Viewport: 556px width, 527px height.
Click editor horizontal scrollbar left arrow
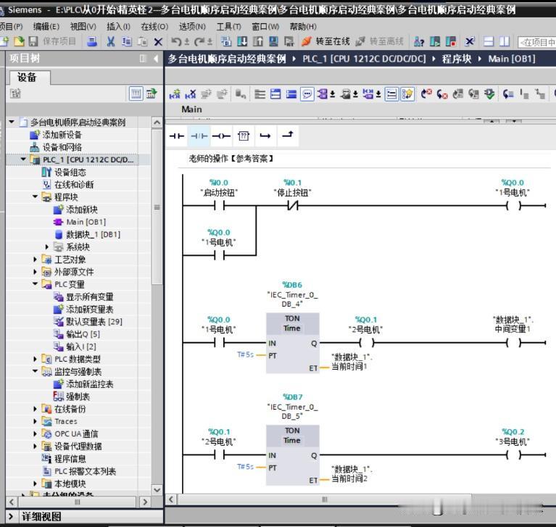click(171, 499)
